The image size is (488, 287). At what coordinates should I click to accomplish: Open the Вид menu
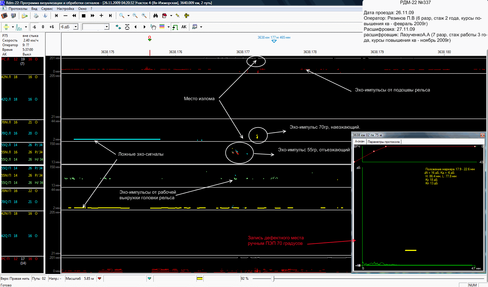(34, 9)
